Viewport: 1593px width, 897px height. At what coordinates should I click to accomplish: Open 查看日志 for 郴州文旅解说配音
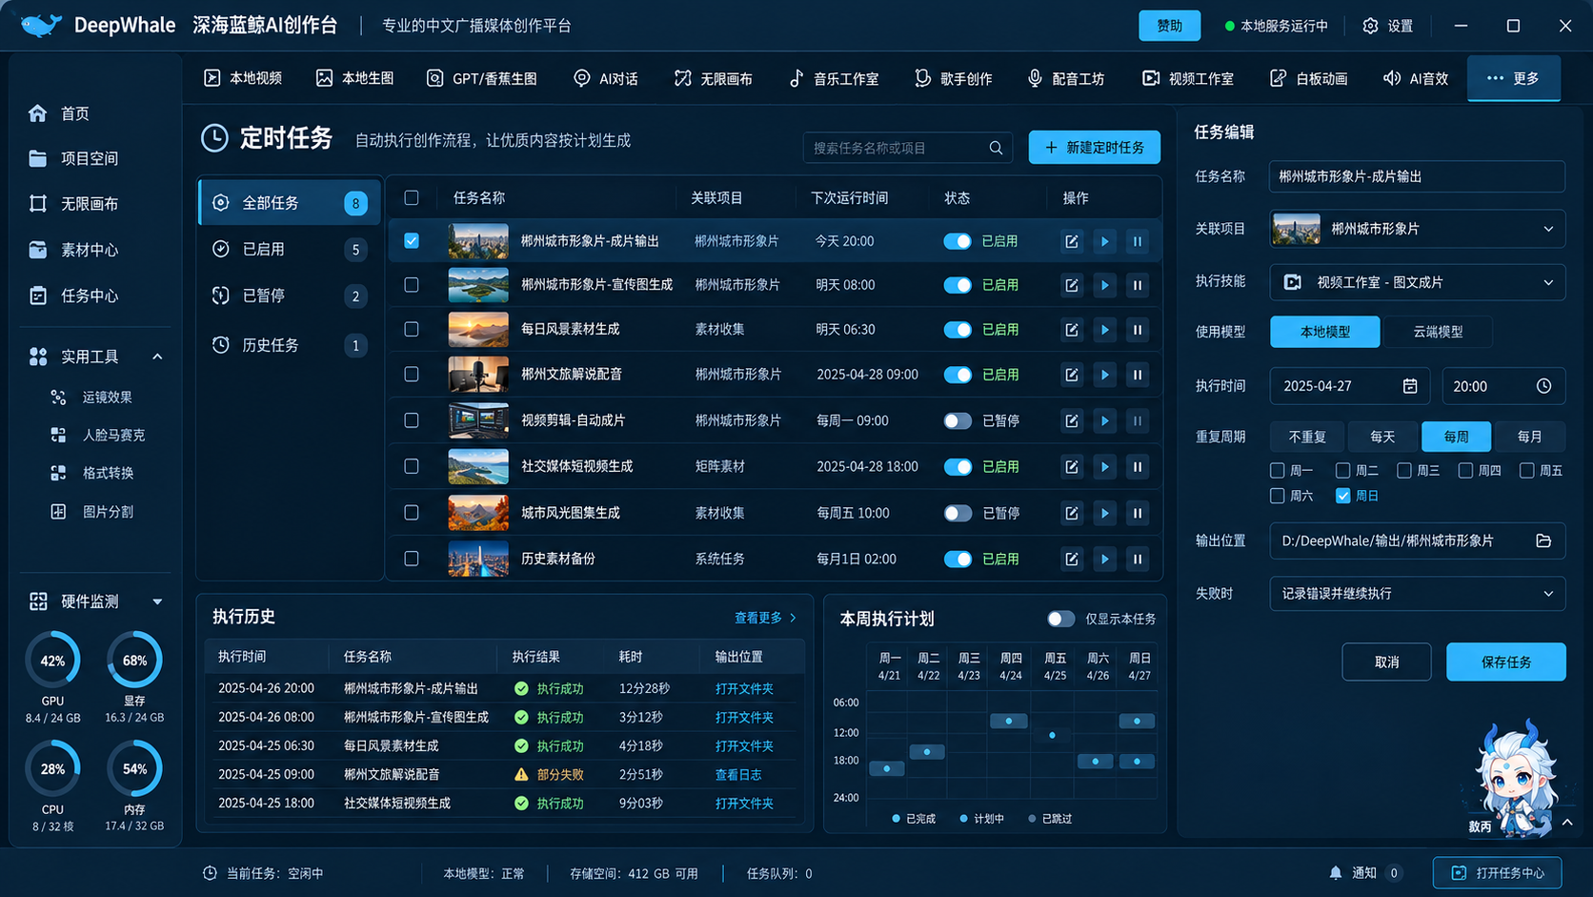[738, 775]
